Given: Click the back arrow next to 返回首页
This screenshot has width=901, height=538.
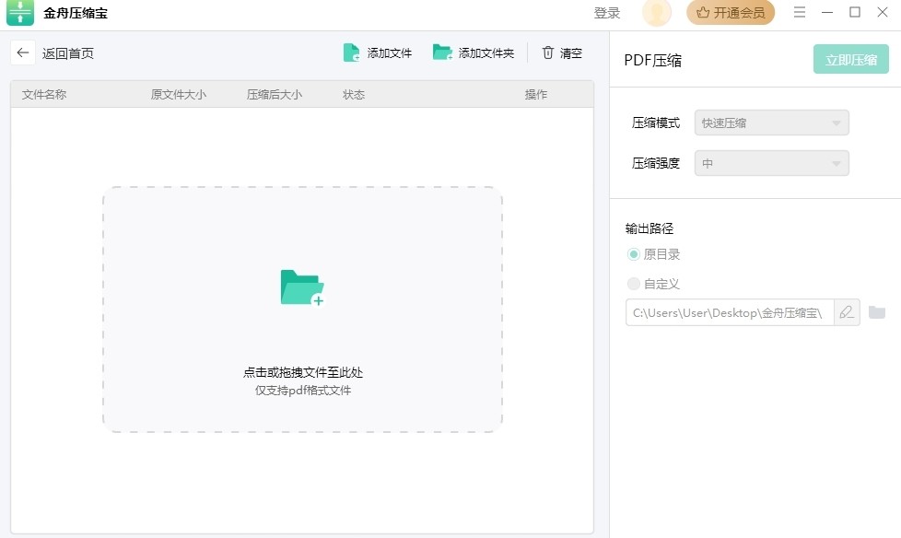Looking at the screenshot, I should [21, 53].
